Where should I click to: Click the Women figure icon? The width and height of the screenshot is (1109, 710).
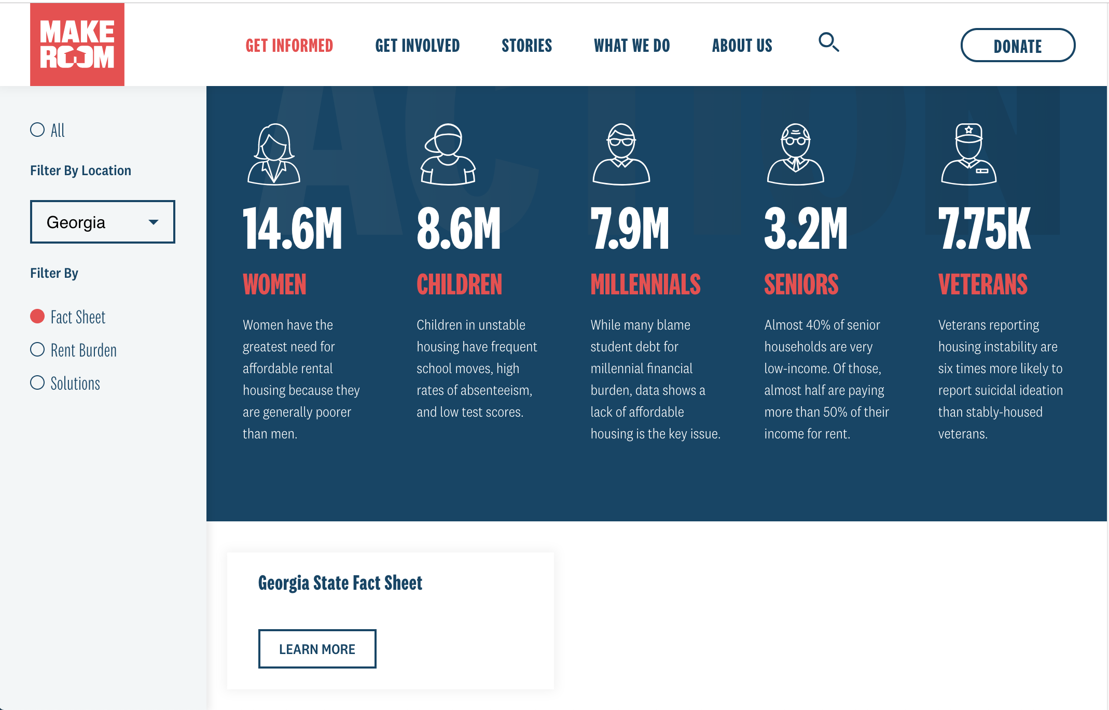pos(274,154)
